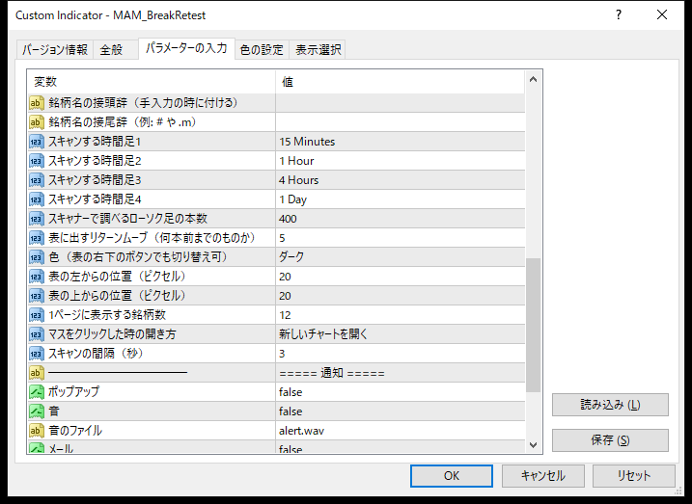Screen dimensions: 692x504
Task: Click the 保存 (S) button
Action: pos(610,440)
